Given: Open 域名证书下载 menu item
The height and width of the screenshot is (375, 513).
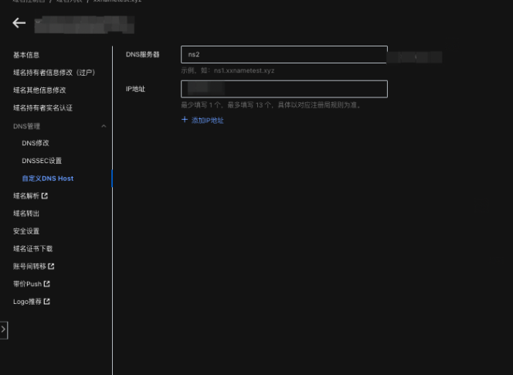Looking at the screenshot, I should pos(33,249).
